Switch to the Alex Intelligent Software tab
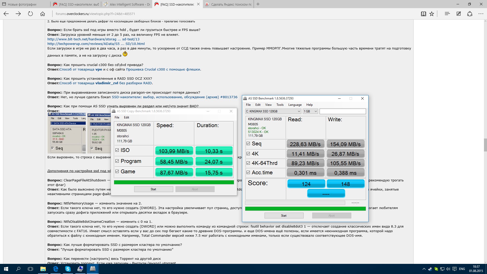The image size is (487, 274). point(127,4)
